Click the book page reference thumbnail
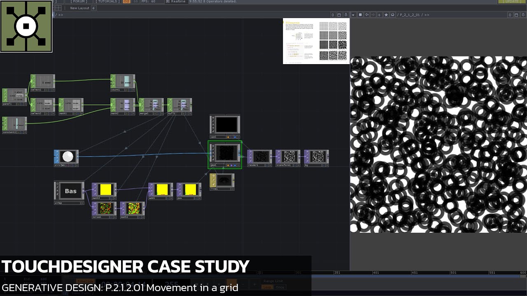Viewport: 527px width, 296px height. tap(316, 41)
